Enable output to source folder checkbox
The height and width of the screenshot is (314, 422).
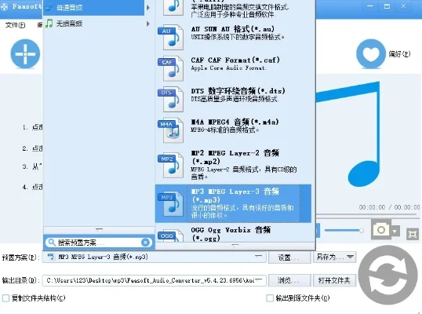pos(270,298)
